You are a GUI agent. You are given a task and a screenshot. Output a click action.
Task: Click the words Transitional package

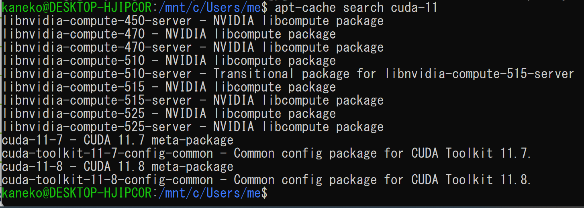[x=281, y=74]
